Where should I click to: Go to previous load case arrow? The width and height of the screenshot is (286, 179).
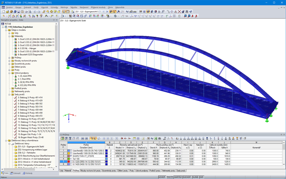(104, 12)
